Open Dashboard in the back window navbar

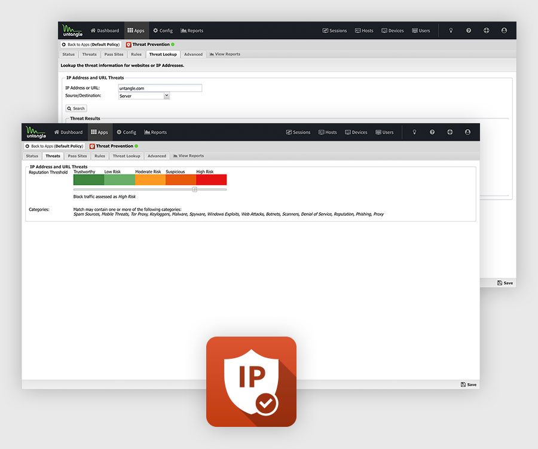point(105,30)
